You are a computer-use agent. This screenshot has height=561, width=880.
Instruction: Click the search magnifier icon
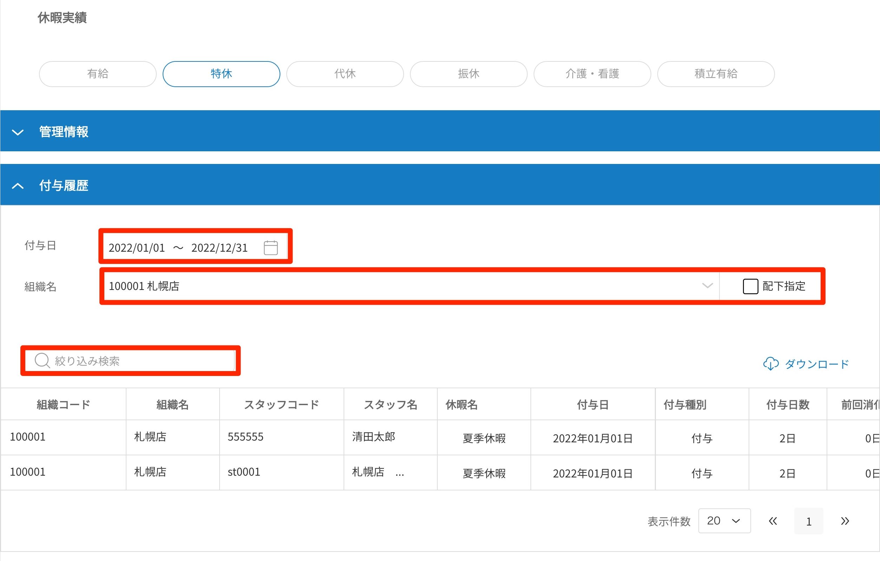pos(42,361)
